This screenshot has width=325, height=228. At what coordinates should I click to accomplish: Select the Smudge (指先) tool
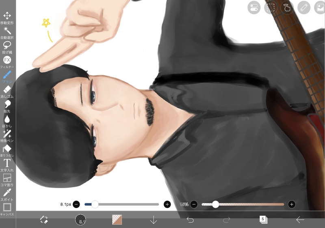click(x=7, y=107)
